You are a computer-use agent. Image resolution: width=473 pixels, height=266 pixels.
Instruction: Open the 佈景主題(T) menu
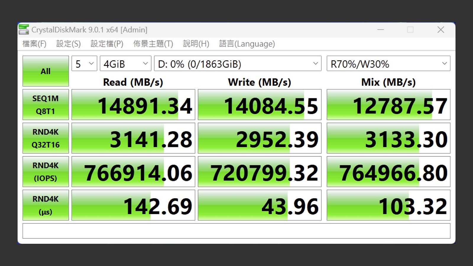point(153,44)
